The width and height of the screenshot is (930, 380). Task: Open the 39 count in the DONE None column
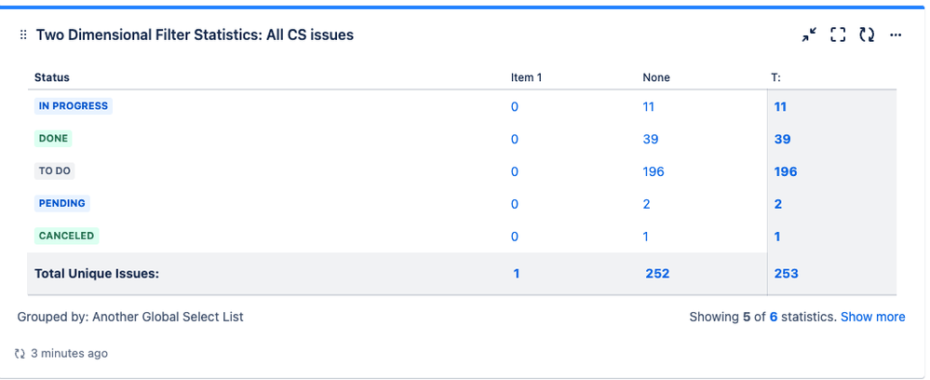pos(651,140)
